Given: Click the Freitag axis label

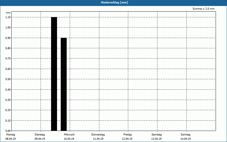Looking at the screenshot, I should pyautogui.click(x=127, y=135).
